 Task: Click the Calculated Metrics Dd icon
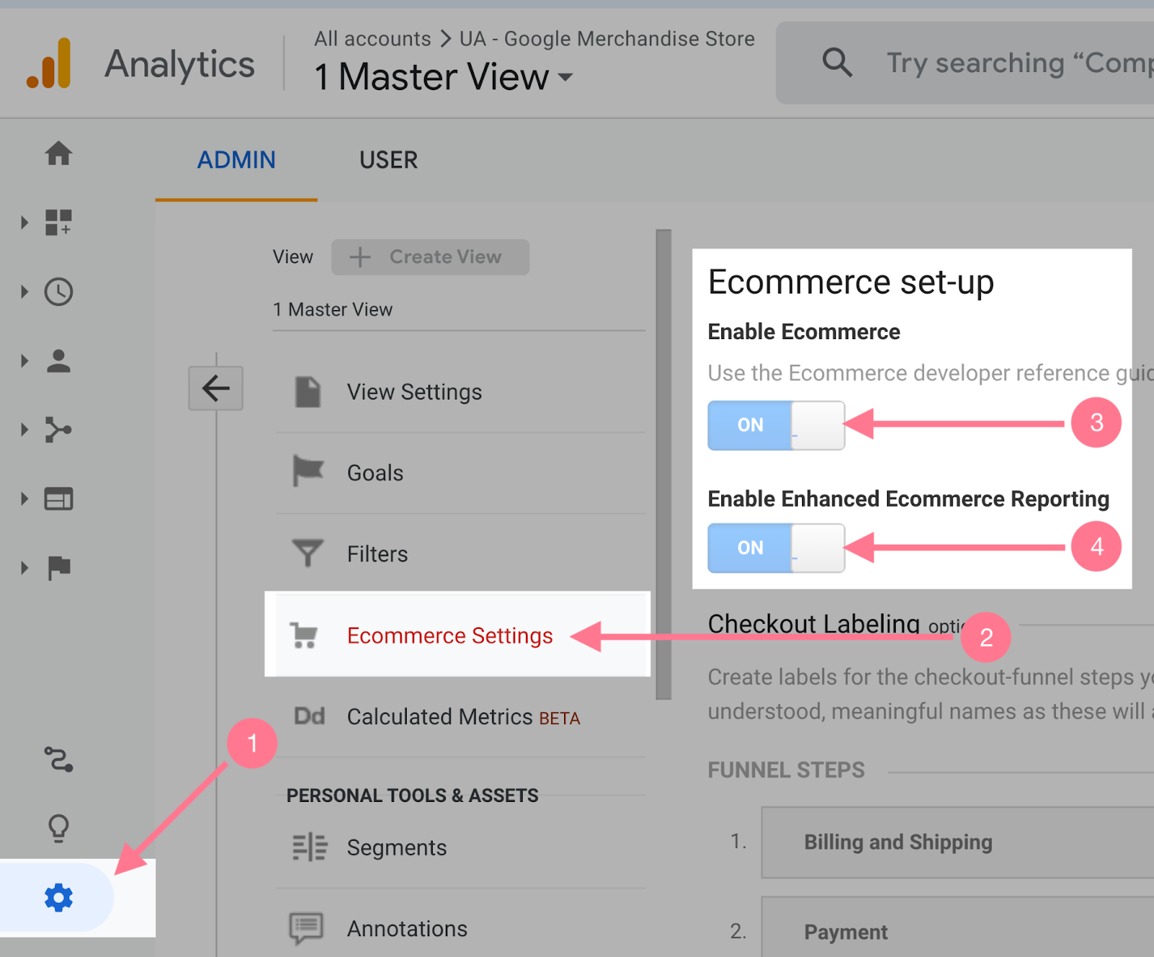click(309, 716)
